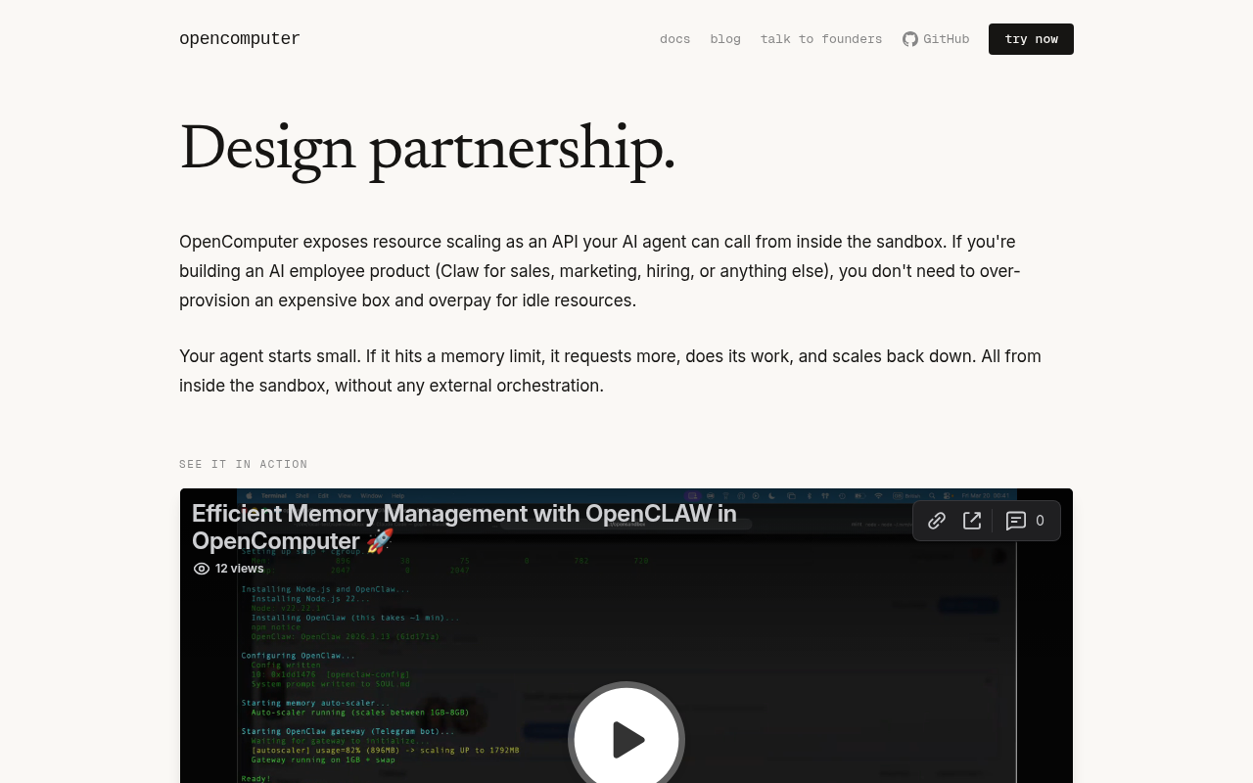
Task: Click the GitHub octocat icon
Action: 910,39
